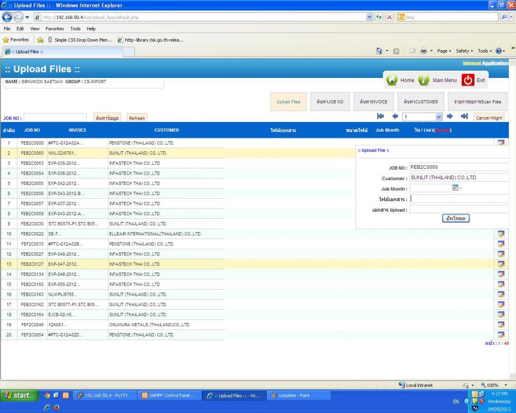Go to the last page arrow
This screenshot has height=413, width=516.
[464, 117]
